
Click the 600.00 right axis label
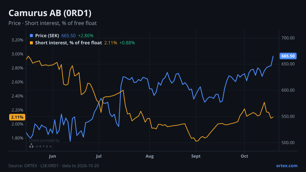288,90
